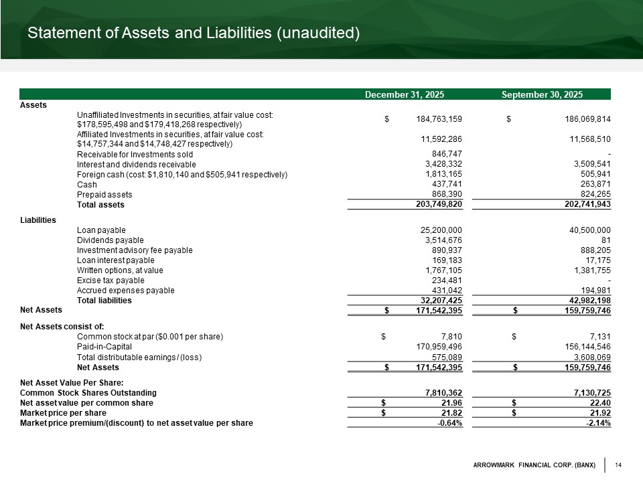Select the 'Common Stock Shares Outstanding' label
Viewport: 643px width, 482px height.
(x=88, y=392)
